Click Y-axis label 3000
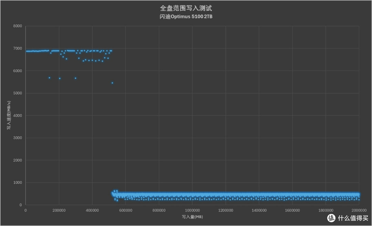The height and width of the screenshot is (226, 372). tap(18, 138)
